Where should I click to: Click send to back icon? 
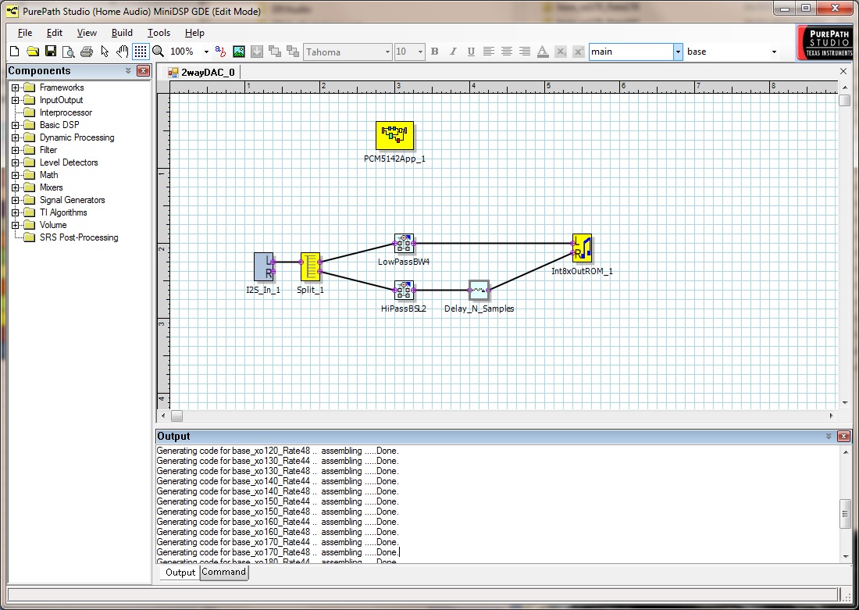tap(293, 52)
